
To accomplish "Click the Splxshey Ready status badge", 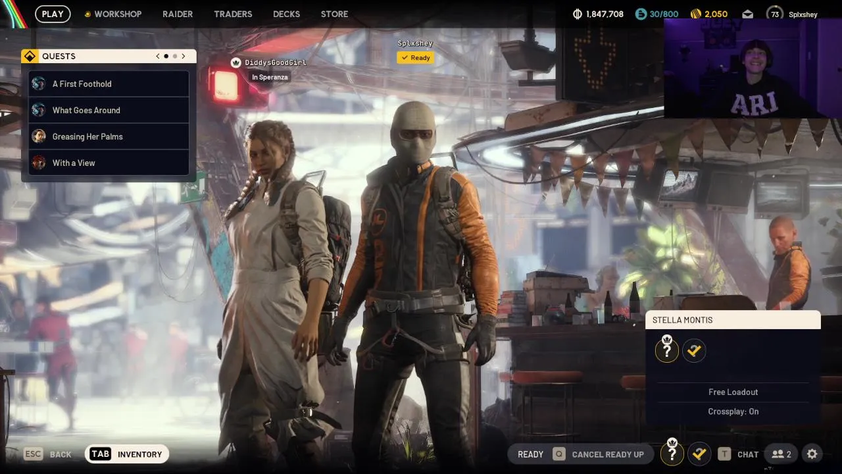I will pos(415,58).
